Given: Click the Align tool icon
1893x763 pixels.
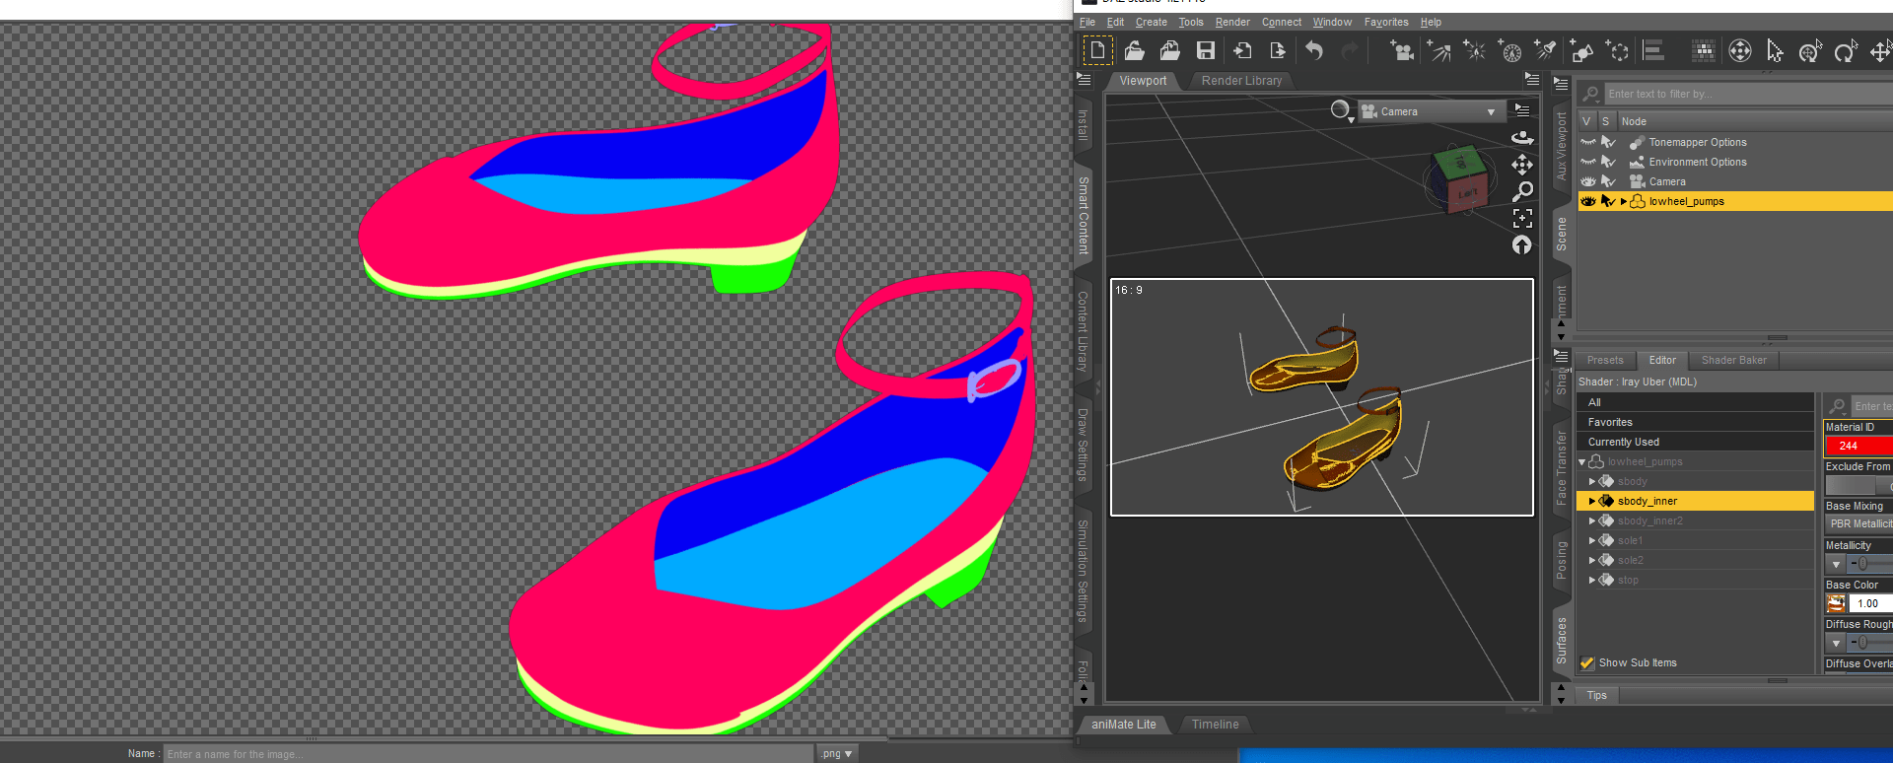Looking at the screenshot, I should pyautogui.click(x=1653, y=50).
